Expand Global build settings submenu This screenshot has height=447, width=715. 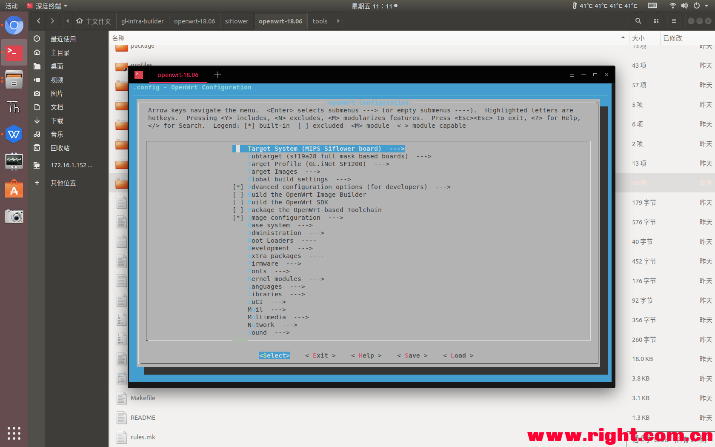[x=299, y=179]
